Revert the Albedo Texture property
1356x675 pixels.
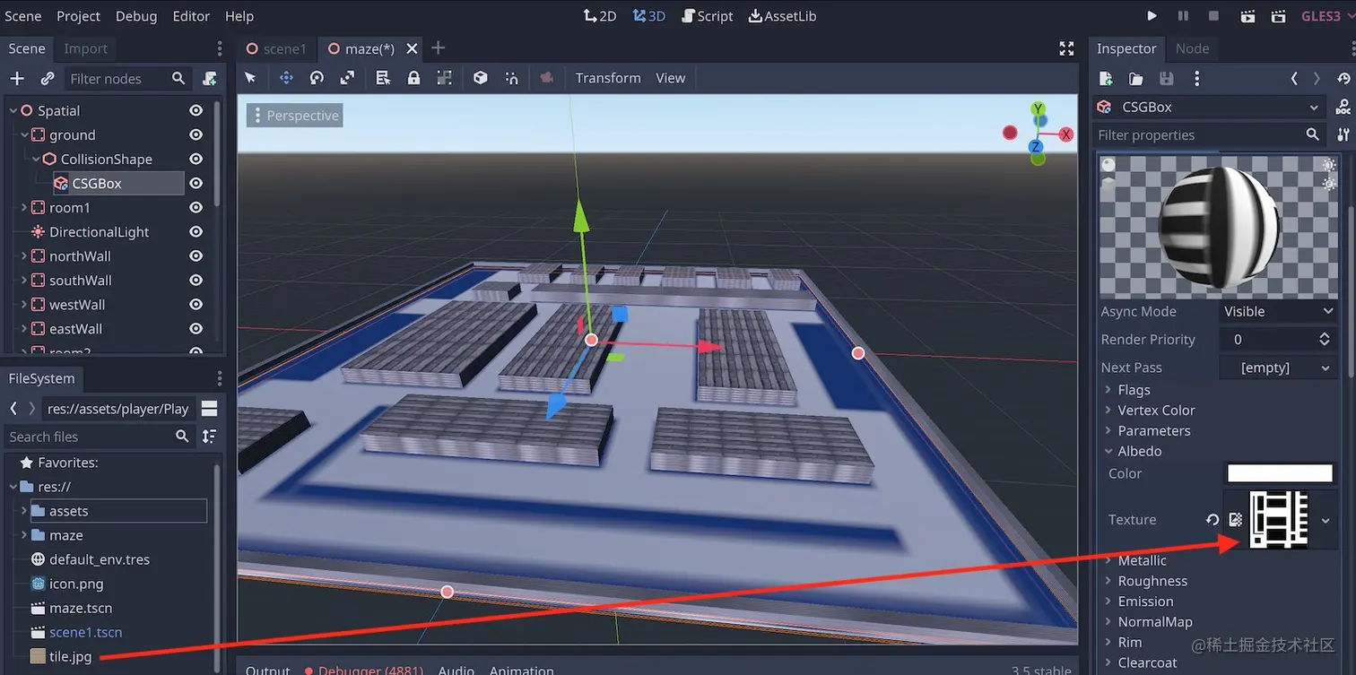click(1213, 519)
